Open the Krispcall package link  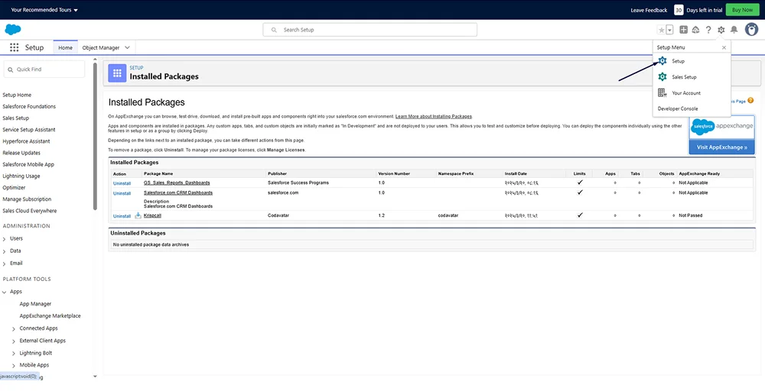(x=153, y=215)
